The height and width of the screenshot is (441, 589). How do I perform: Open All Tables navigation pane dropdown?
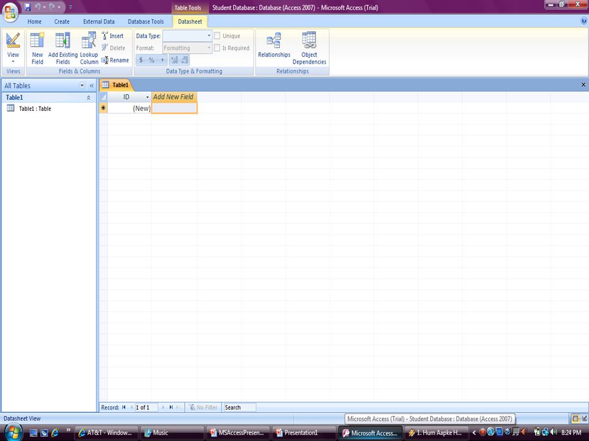click(x=82, y=86)
